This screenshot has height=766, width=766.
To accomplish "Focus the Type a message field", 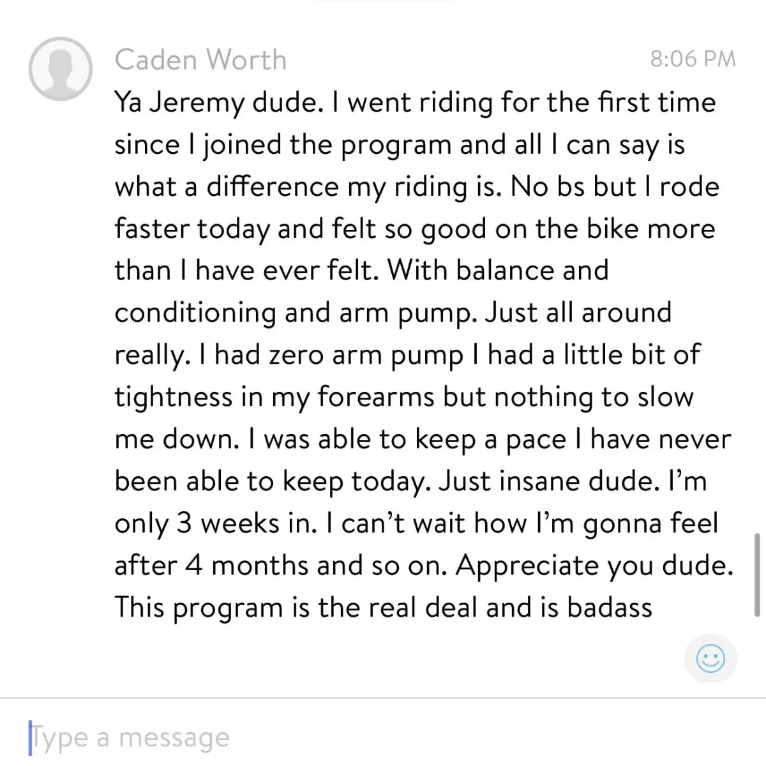I will 383,737.
